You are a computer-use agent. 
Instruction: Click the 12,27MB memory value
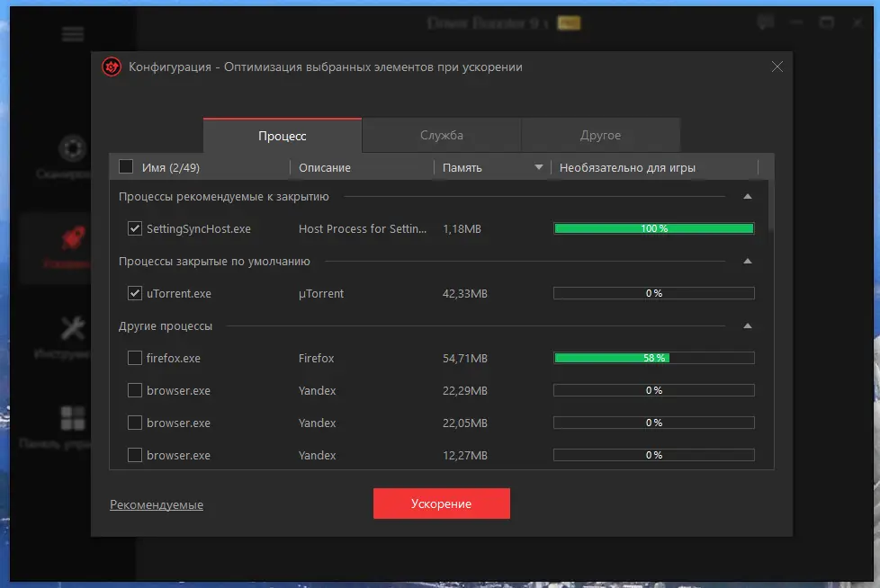(x=464, y=455)
